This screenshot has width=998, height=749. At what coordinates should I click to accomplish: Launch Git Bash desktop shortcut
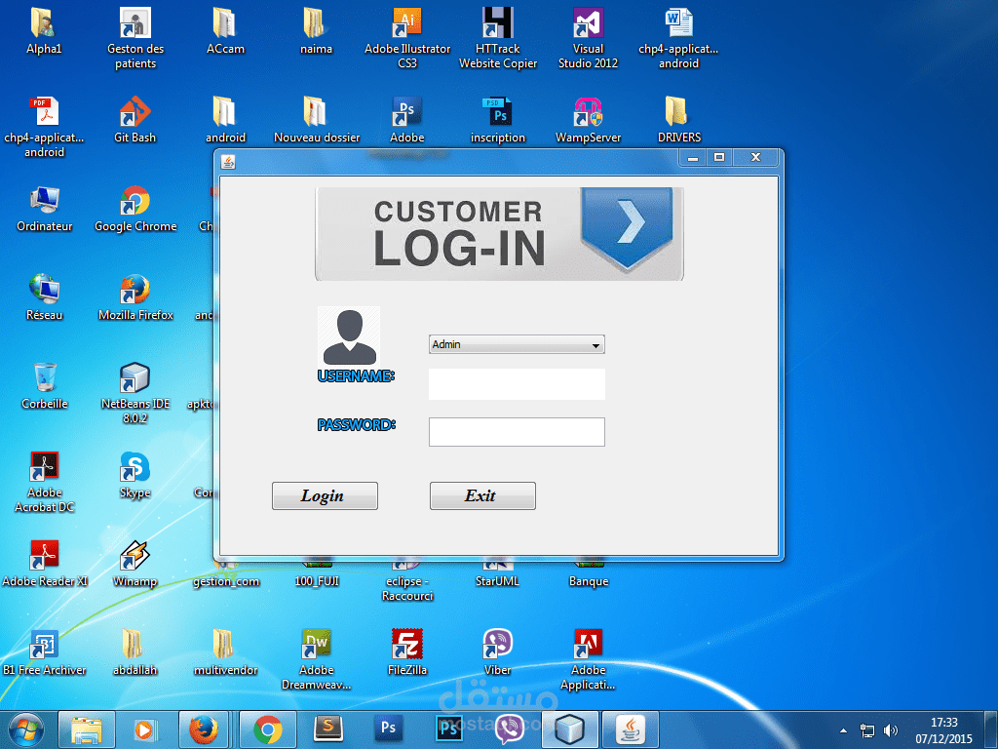click(x=134, y=120)
